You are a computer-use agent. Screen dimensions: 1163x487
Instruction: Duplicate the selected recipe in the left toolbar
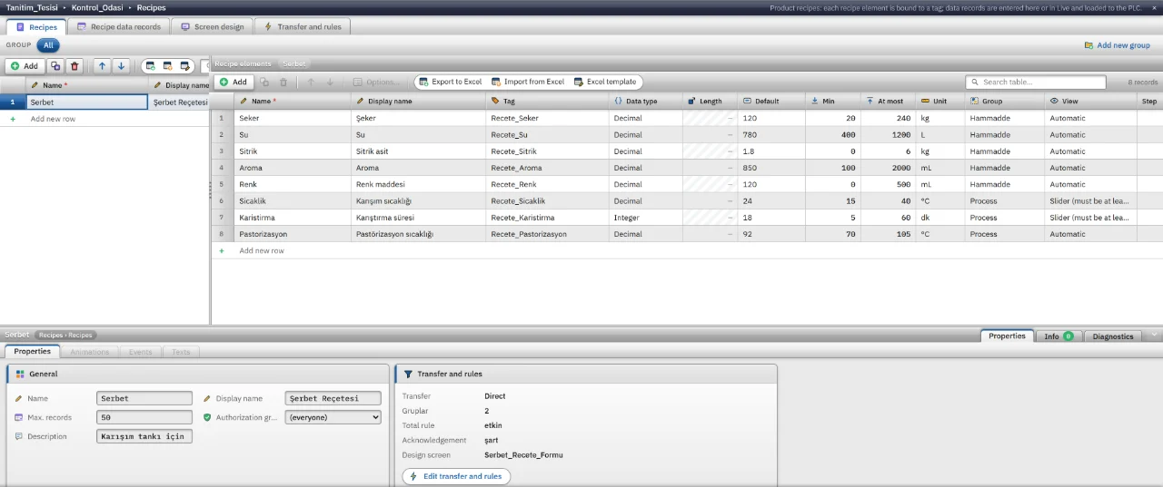[x=55, y=66]
